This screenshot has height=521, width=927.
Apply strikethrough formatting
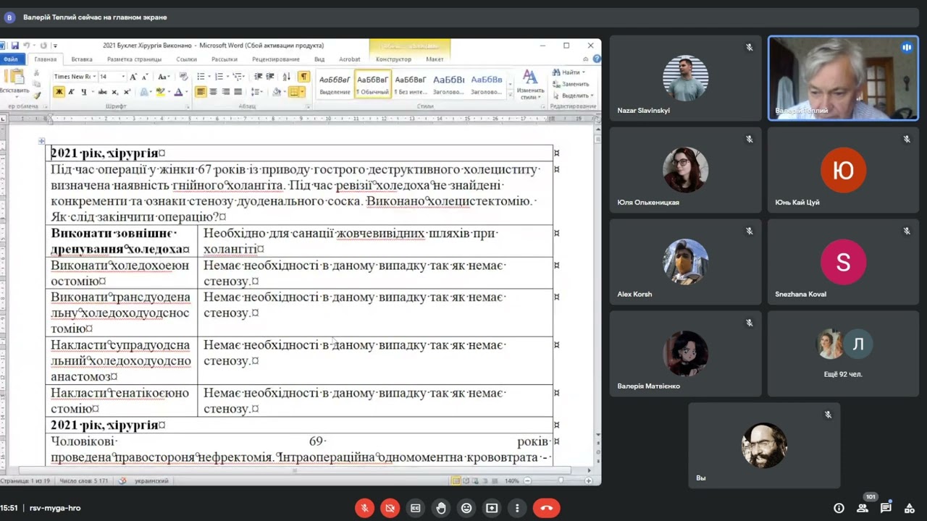103,92
